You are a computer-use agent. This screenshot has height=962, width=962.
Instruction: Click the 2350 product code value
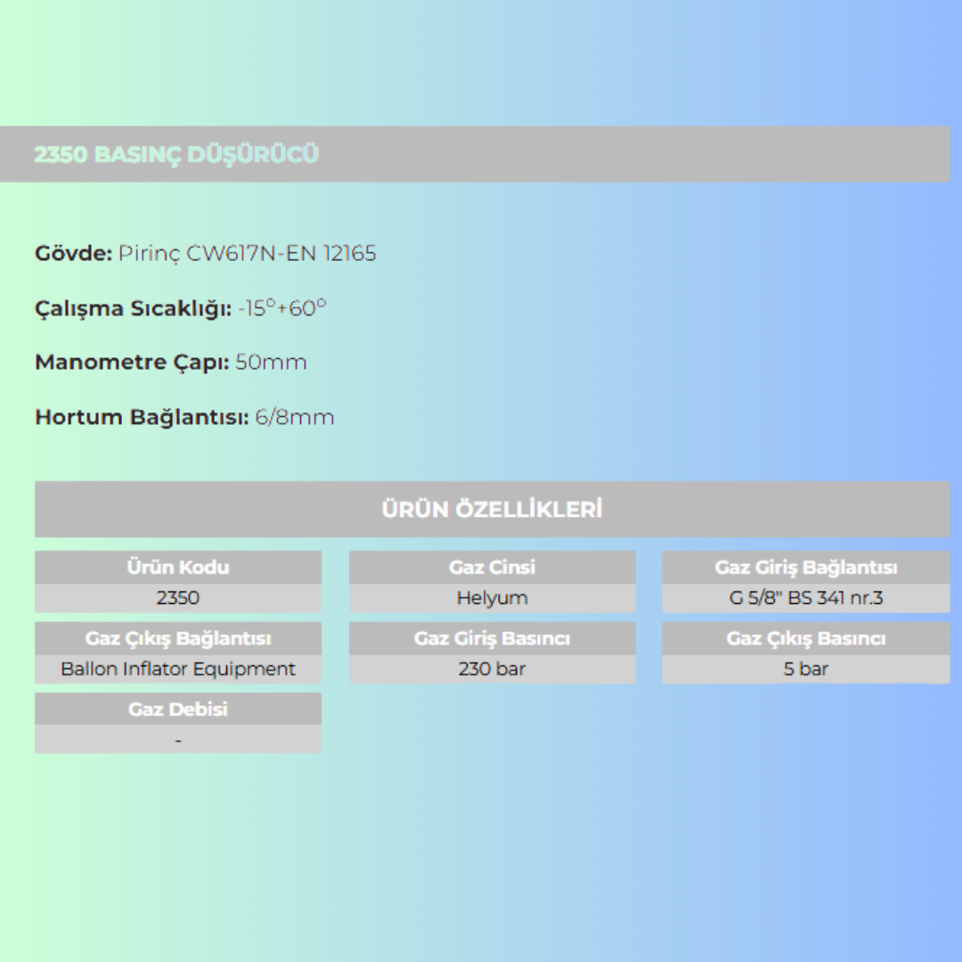(178, 598)
